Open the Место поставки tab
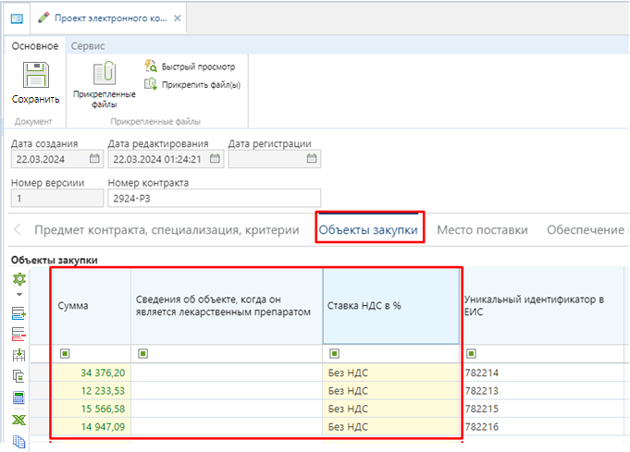This screenshot has height=452, width=630. coord(482,230)
